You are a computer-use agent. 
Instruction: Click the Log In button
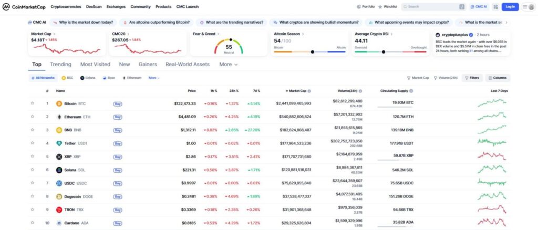click(510, 6)
